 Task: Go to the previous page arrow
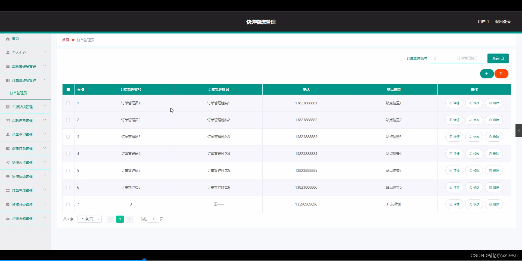coord(110,219)
